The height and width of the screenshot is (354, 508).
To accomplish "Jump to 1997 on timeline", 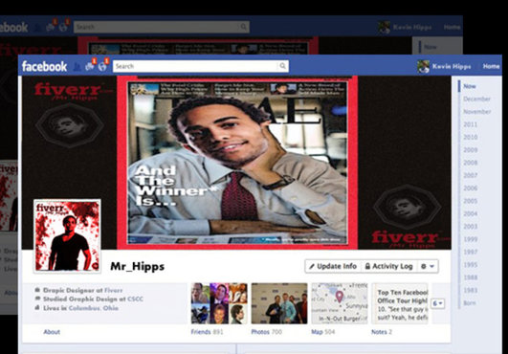I will click(470, 252).
